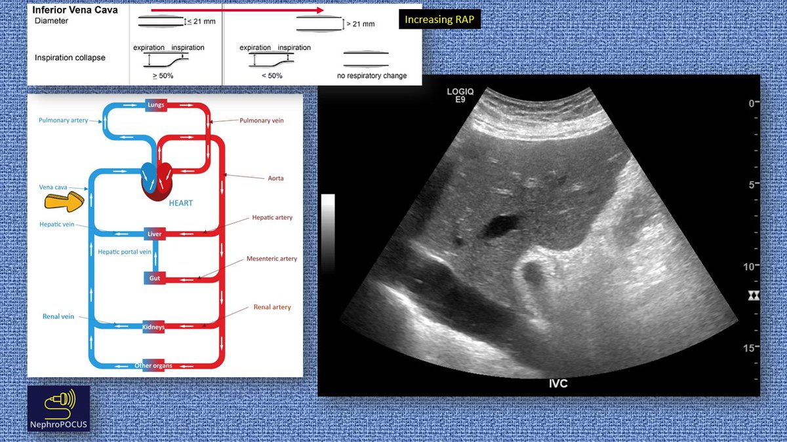Select the "Inspiration collapse" row label
The image size is (787, 442).
70,58
